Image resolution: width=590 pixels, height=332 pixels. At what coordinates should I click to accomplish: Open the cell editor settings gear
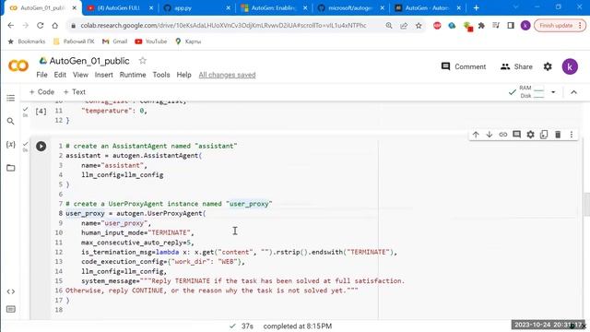(x=530, y=135)
